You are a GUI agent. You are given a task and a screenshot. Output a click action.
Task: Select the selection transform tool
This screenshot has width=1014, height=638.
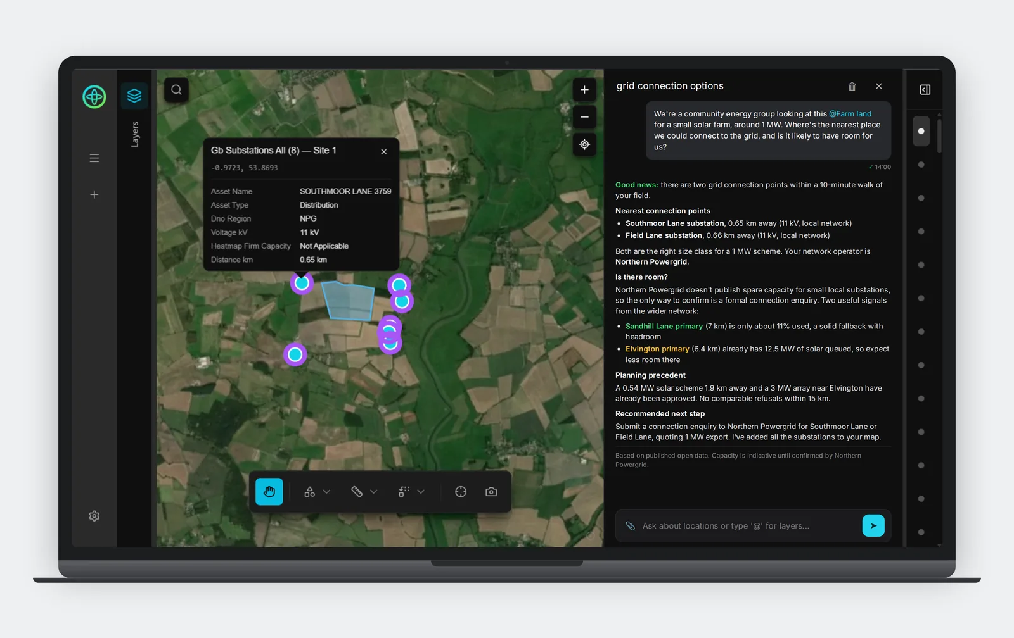click(404, 492)
